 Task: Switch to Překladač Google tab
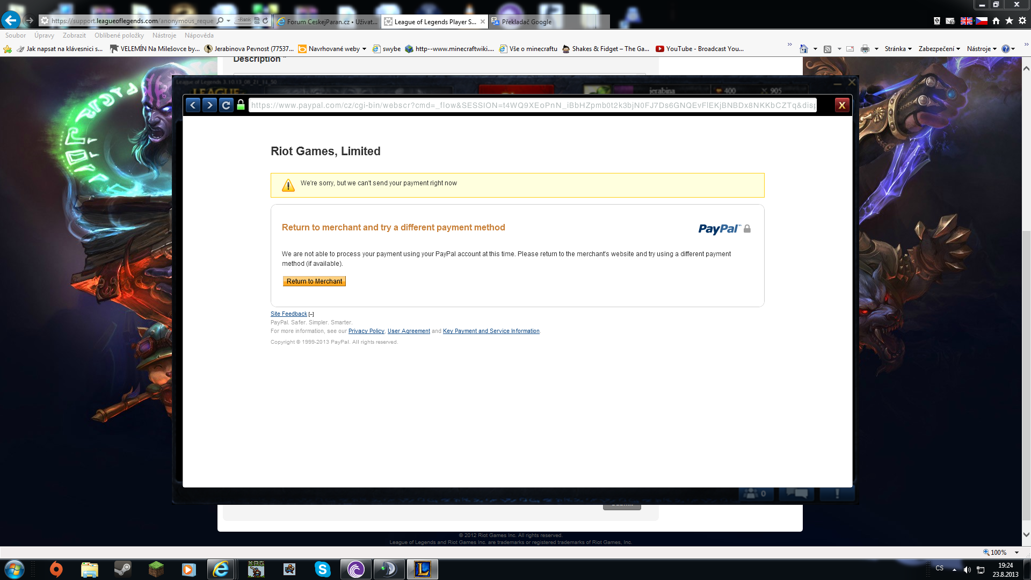(x=526, y=22)
